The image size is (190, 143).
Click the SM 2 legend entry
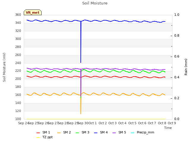pos(64,132)
